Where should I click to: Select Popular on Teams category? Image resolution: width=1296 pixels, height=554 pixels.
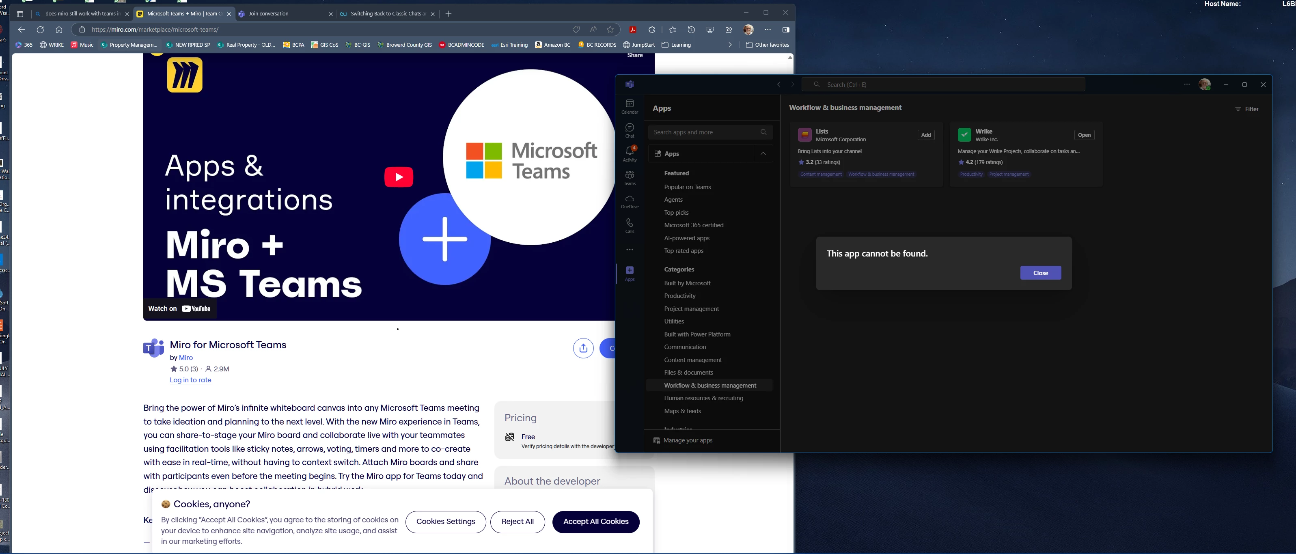(x=687, y=187)
